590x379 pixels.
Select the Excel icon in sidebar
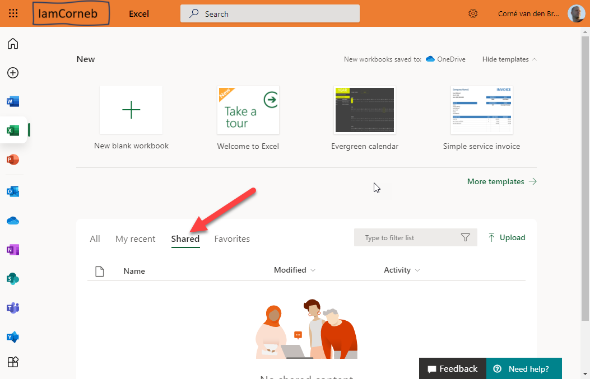point(13,130)
